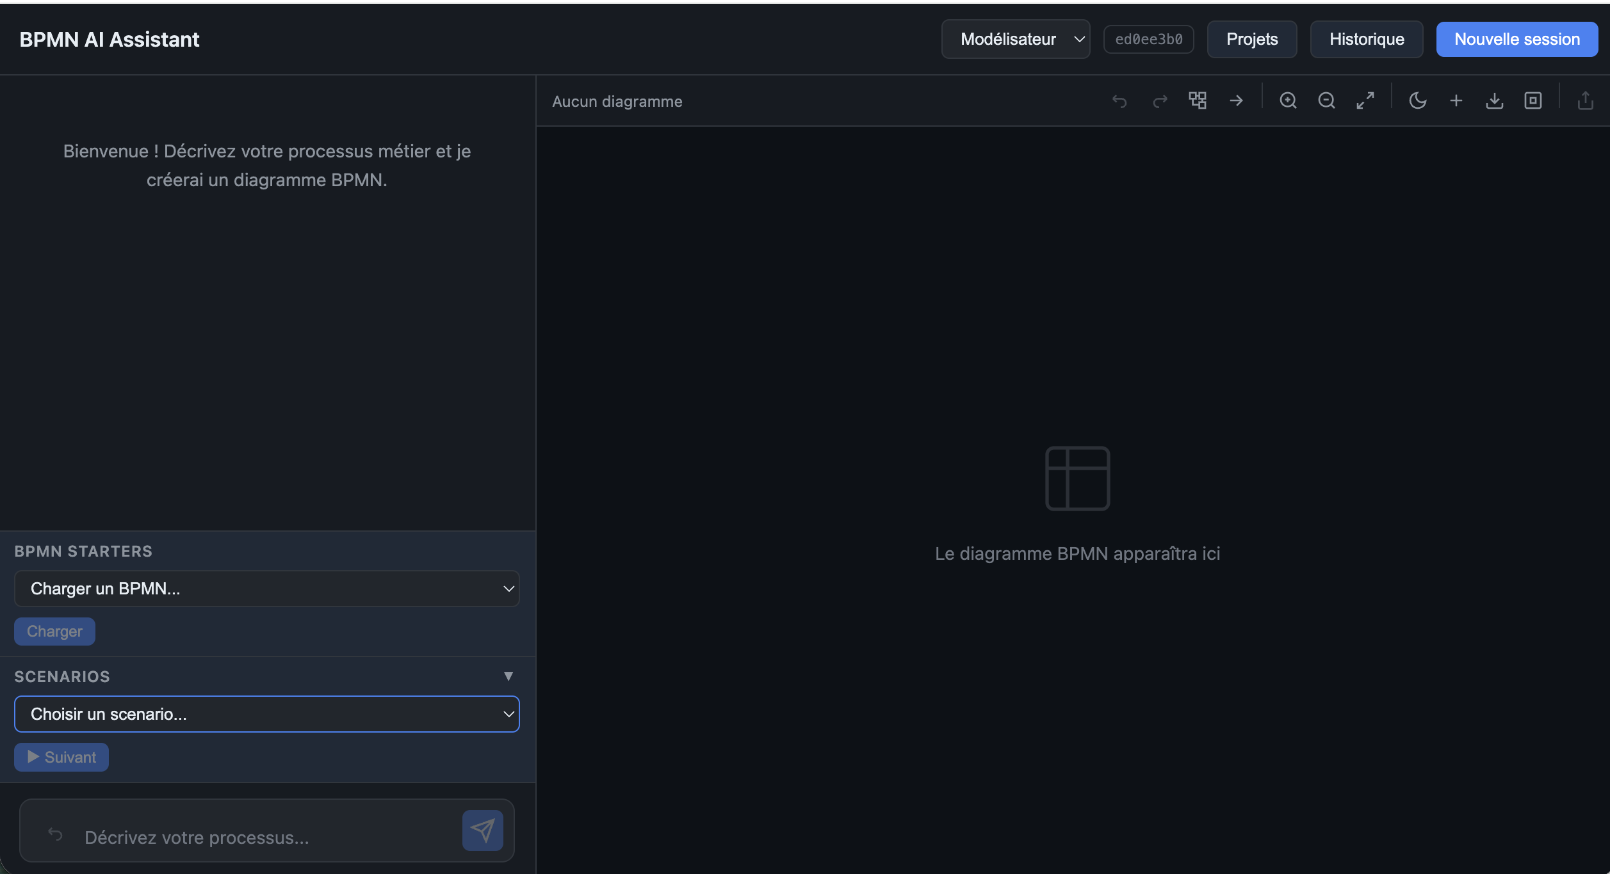Open the Projets page

point(1252,39)
